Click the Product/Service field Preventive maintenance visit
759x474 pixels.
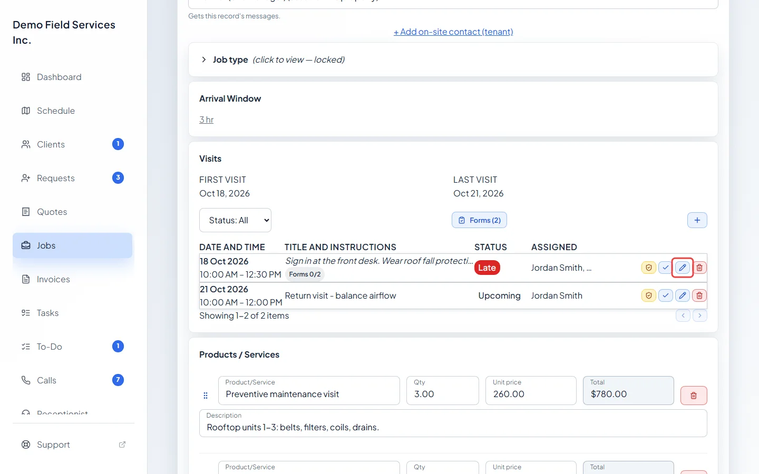pyautogui.click(x=309, y=390)
